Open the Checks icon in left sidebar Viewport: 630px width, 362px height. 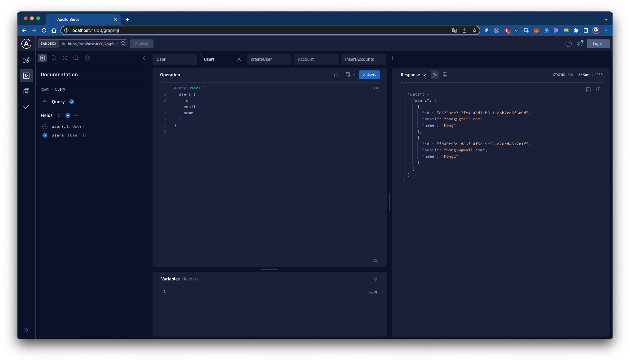(x=26, y=107)
